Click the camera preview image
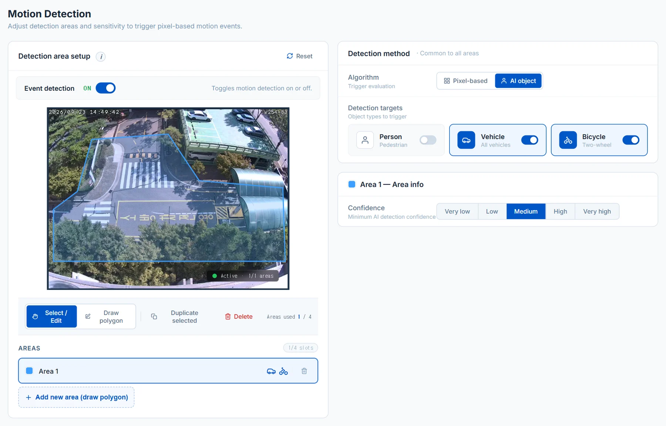The width and height of the screenshot is (666, 426). [x=168, y=198]
